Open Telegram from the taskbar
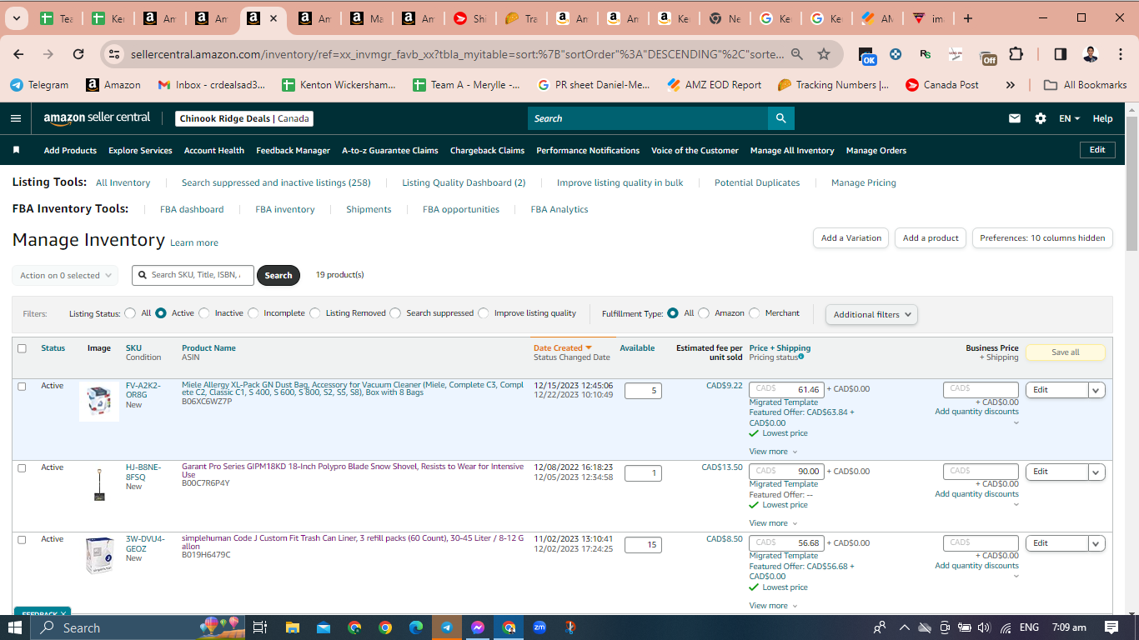This screenshot has height=640, width=1139. pos(447,627)
